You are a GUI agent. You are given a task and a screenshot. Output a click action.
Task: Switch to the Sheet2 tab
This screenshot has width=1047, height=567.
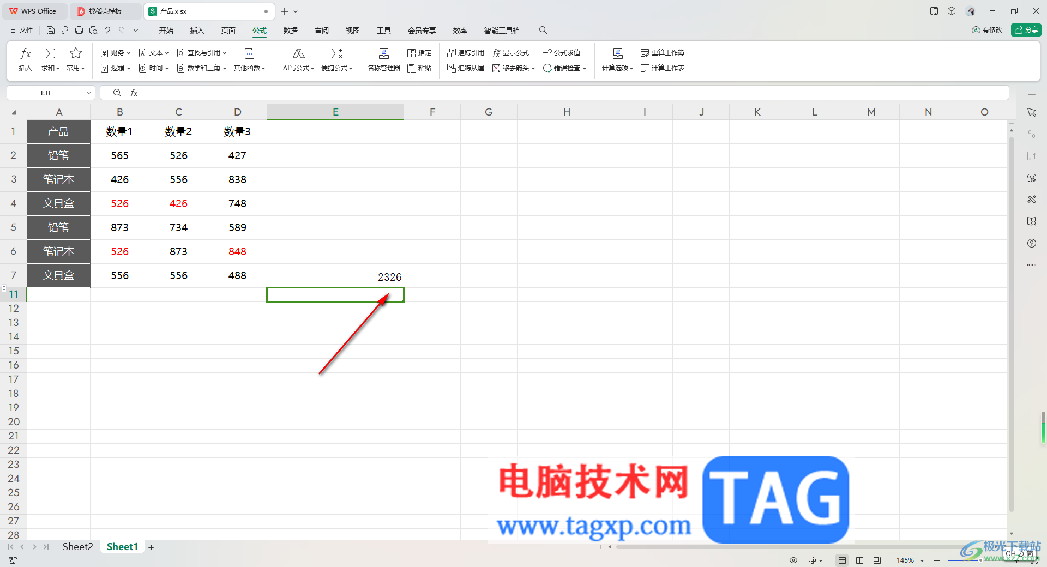[x=77, y=546]
